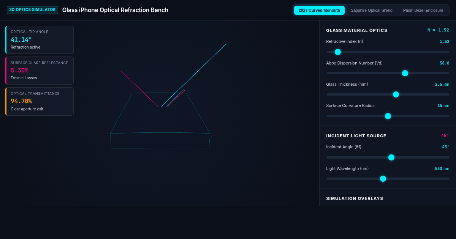456x239 pixels.
Task: Click the pink 45° header readout
Action: click(x=445, y=136)
